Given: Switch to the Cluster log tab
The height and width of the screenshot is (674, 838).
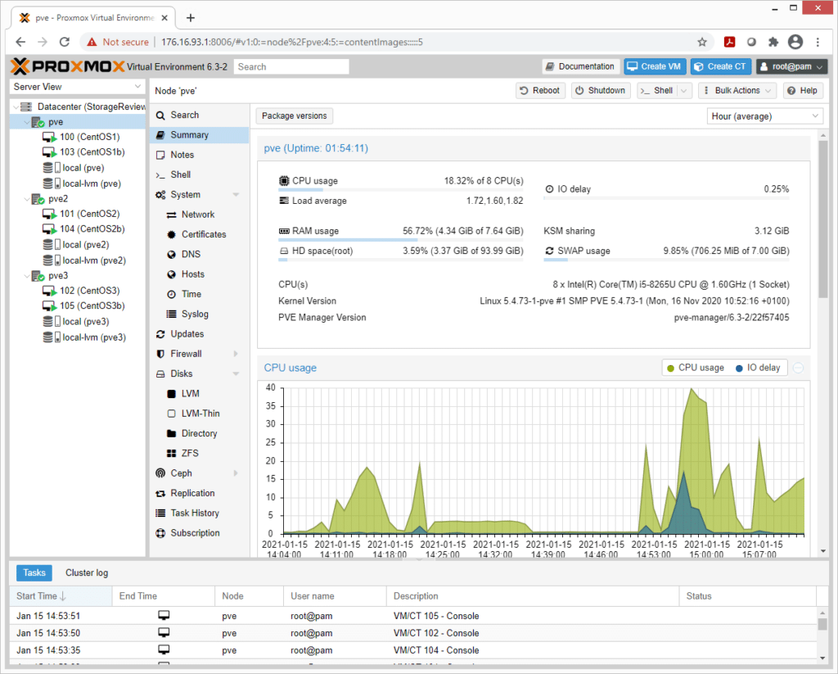Looking at the screenshot, I should click(87, 573).
